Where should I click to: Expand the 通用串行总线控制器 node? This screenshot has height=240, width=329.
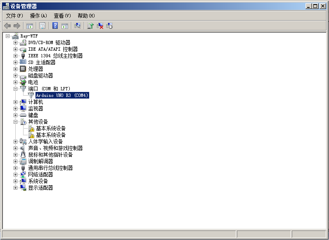tap(15, 168)
